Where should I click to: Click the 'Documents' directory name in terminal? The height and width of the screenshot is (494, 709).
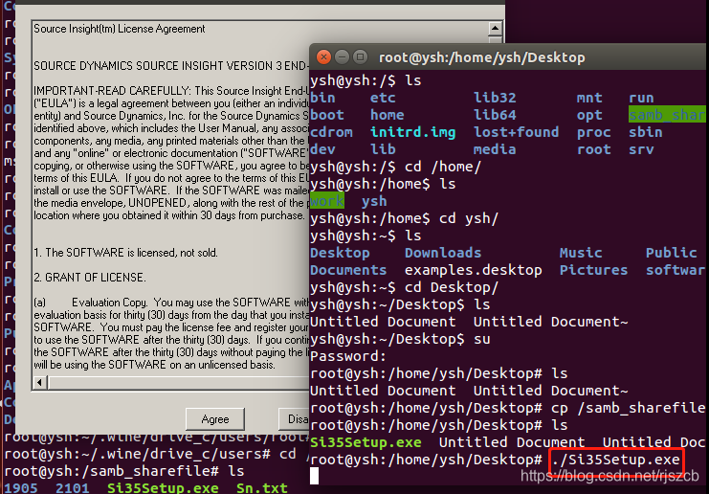pos(348,270)
